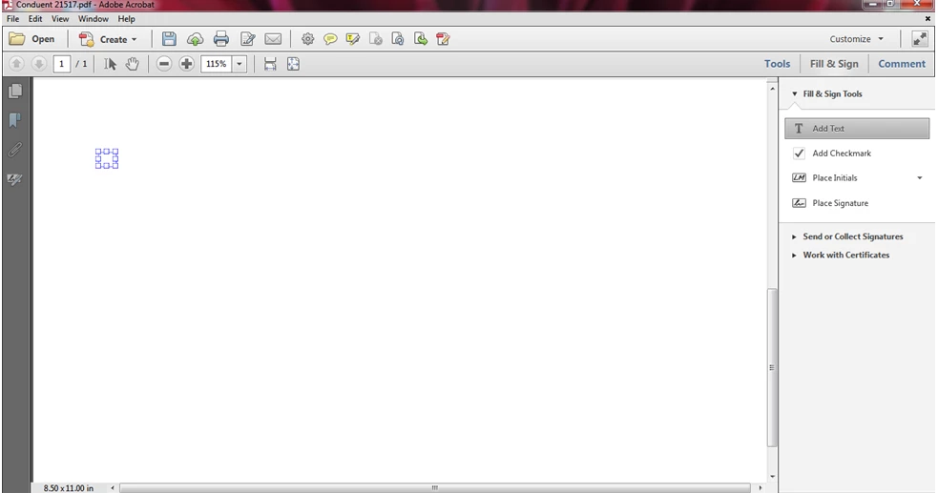Open the Comment pane
Viewport: 938px width, 493px height.
point(902,64)
